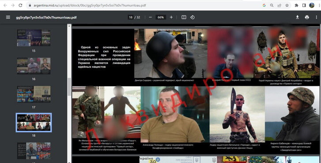Screen dimensions: 321x163
Task: Click the 66% zoom level field
Action: (x=161, y=17)
